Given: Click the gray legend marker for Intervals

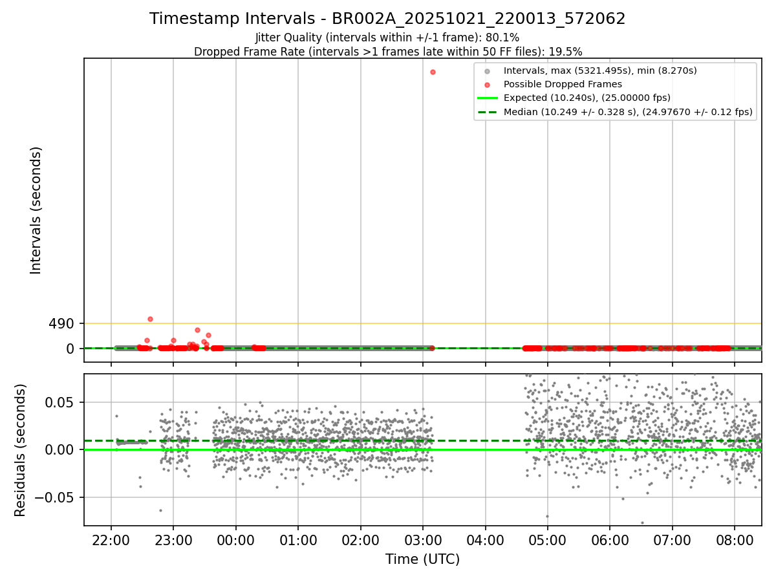Looking at the screenshot, I should [x=488, y=71].
